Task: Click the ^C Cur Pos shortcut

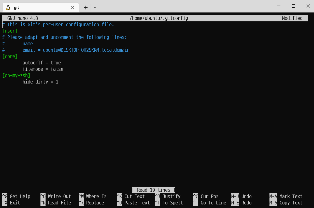Action: click(x=206, y=197)
